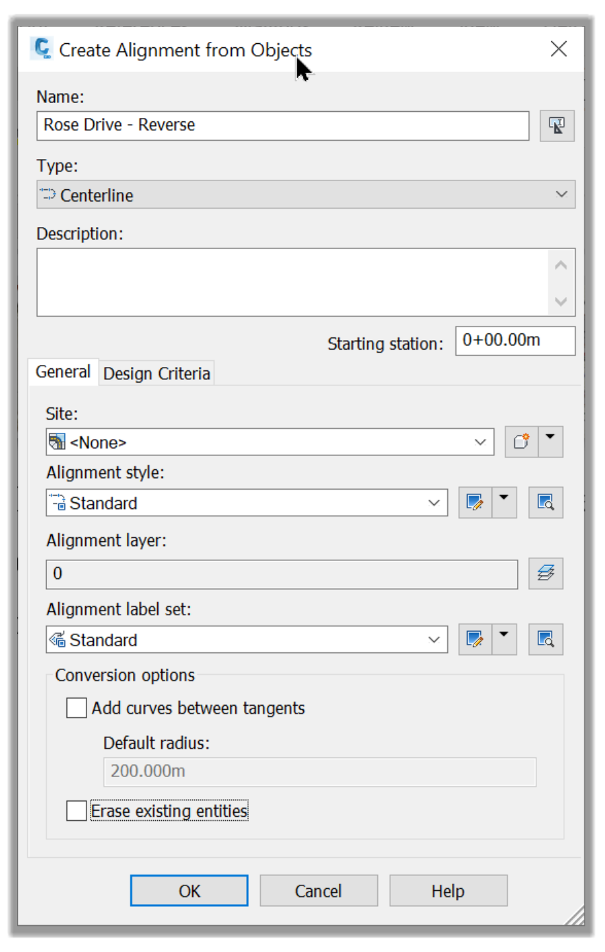Click the name template icon beside Name field

pyautogui.click(x=556, y=126)
